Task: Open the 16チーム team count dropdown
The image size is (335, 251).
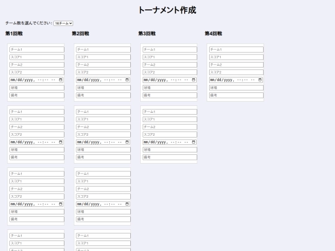Action: pyautogui.click(x=63, y=24)
